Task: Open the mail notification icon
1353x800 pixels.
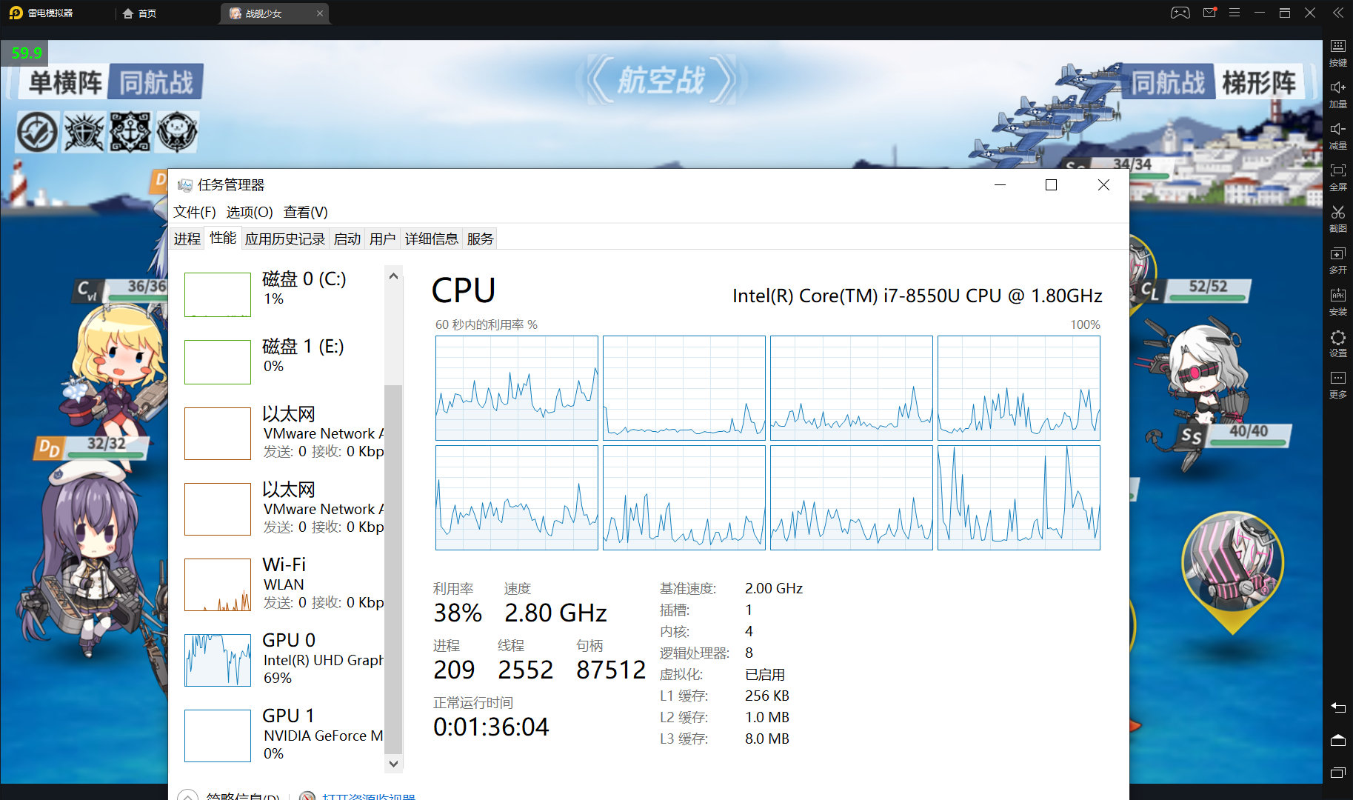Action: point(1209,13)
